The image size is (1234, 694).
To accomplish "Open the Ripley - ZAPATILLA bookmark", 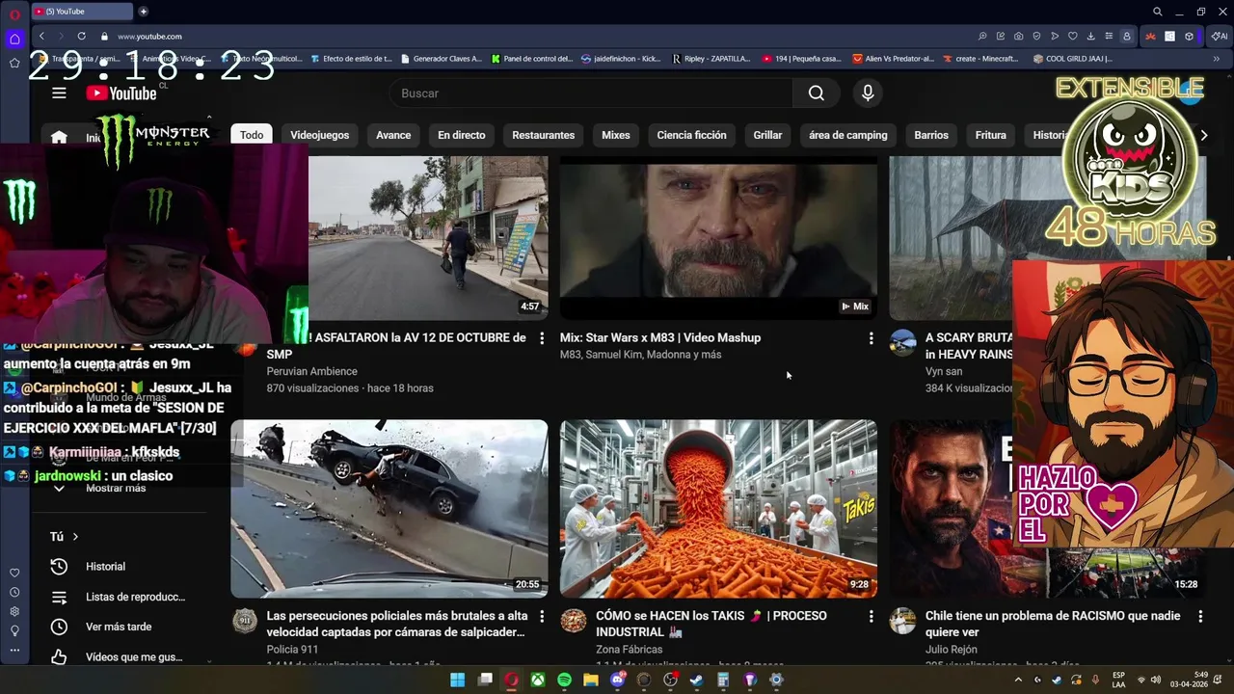I will point(711,59).
